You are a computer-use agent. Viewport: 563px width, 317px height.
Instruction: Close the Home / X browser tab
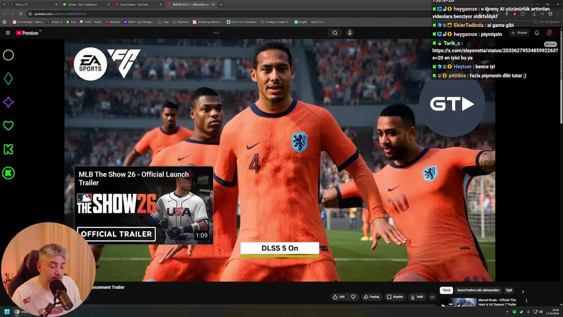[x=56, y=4]
